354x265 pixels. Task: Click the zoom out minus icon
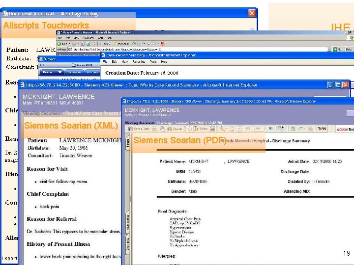tap(248, 129)
